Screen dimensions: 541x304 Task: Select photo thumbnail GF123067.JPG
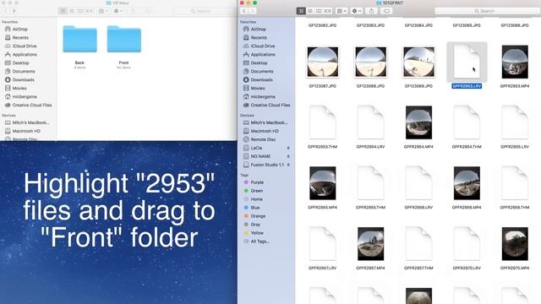323,62
